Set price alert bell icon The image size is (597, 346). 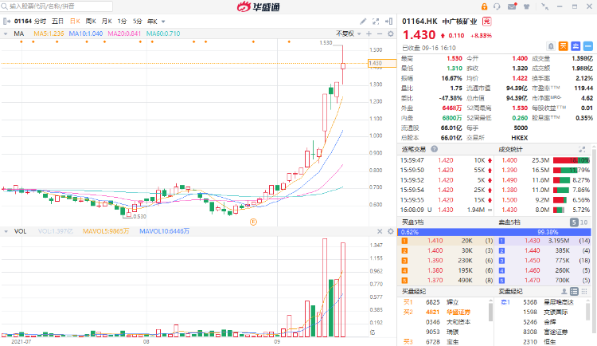551,46
